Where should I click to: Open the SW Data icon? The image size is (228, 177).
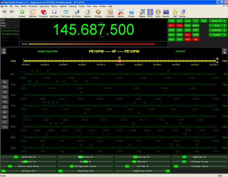[98, 13]
